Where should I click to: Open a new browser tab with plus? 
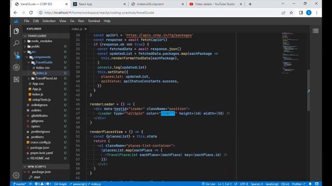250,4
